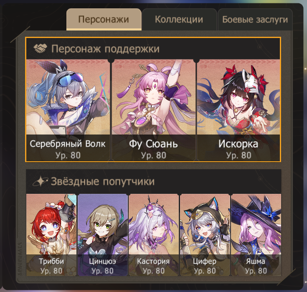
Task: Click the star orbit icon beside Звёздные попутчики
Action: [40, 181]
